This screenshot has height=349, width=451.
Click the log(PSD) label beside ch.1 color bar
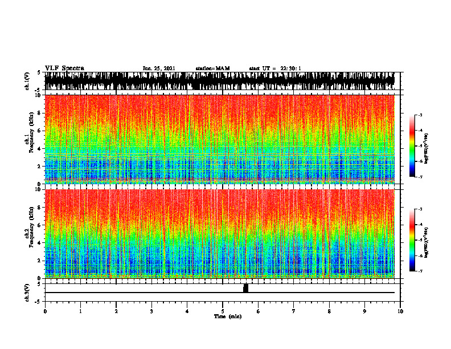click(x=427, y=149)
